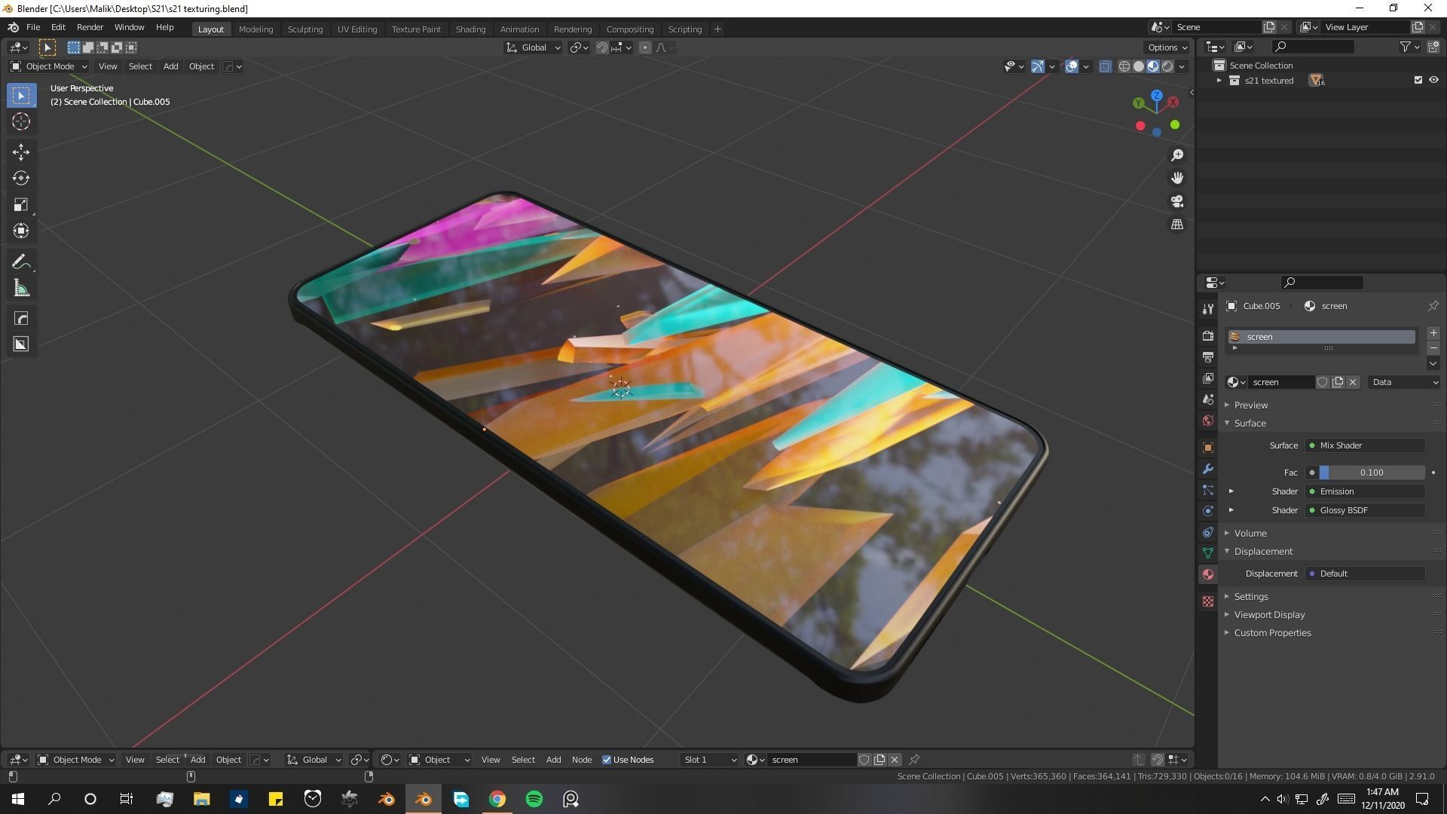Click the Mix Shader surface button

pyautogui.click(x=1365, y=445)
